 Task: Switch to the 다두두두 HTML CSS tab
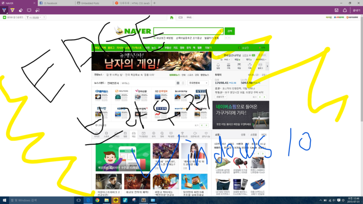click(x=132, y=3)
